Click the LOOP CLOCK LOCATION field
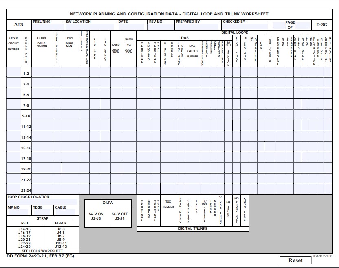 pyautogui.click(x=42, y=202)
